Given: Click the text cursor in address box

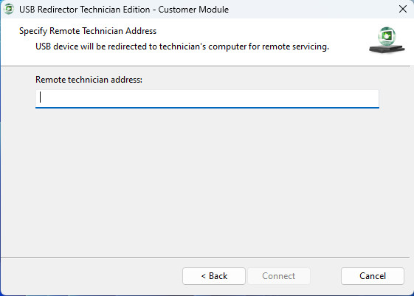Looking at the screenshot, I should [40, 97].
